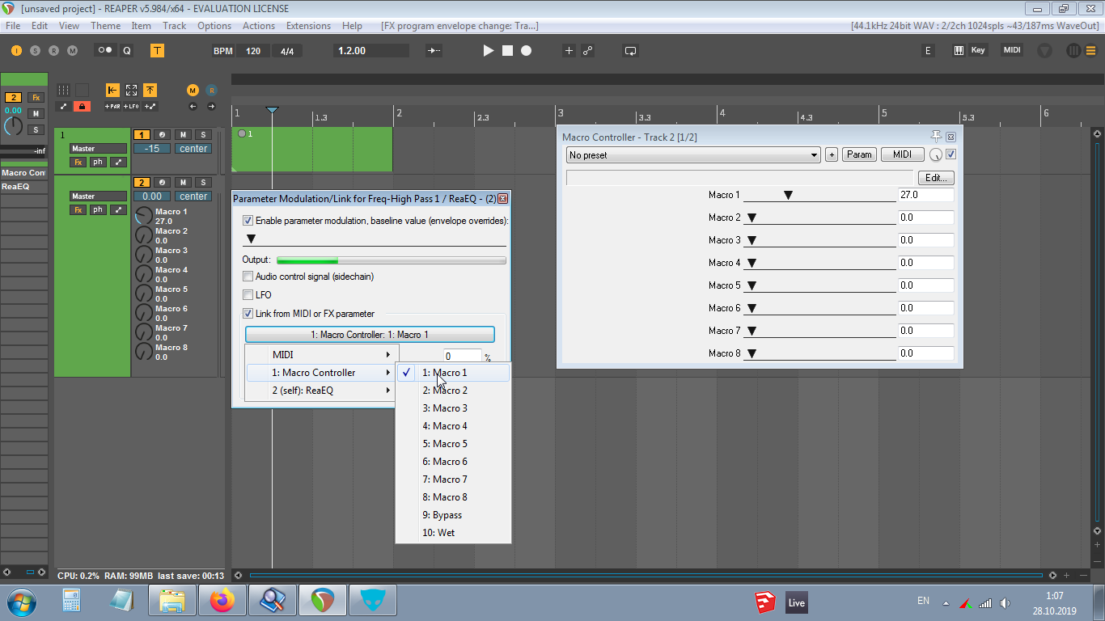
Task: Click the orange M circle above the tracks
Action: (193, 90)
